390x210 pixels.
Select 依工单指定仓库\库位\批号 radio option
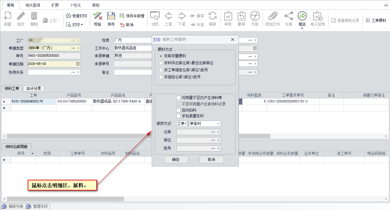(161, 70)
